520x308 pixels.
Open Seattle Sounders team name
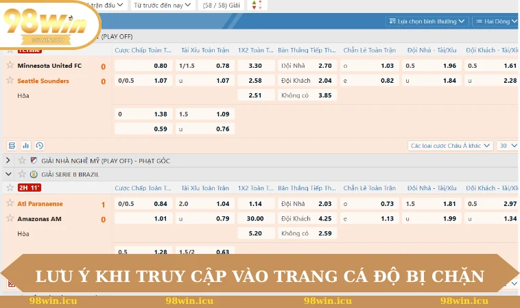pyautogui.click(x=43, y=81)
